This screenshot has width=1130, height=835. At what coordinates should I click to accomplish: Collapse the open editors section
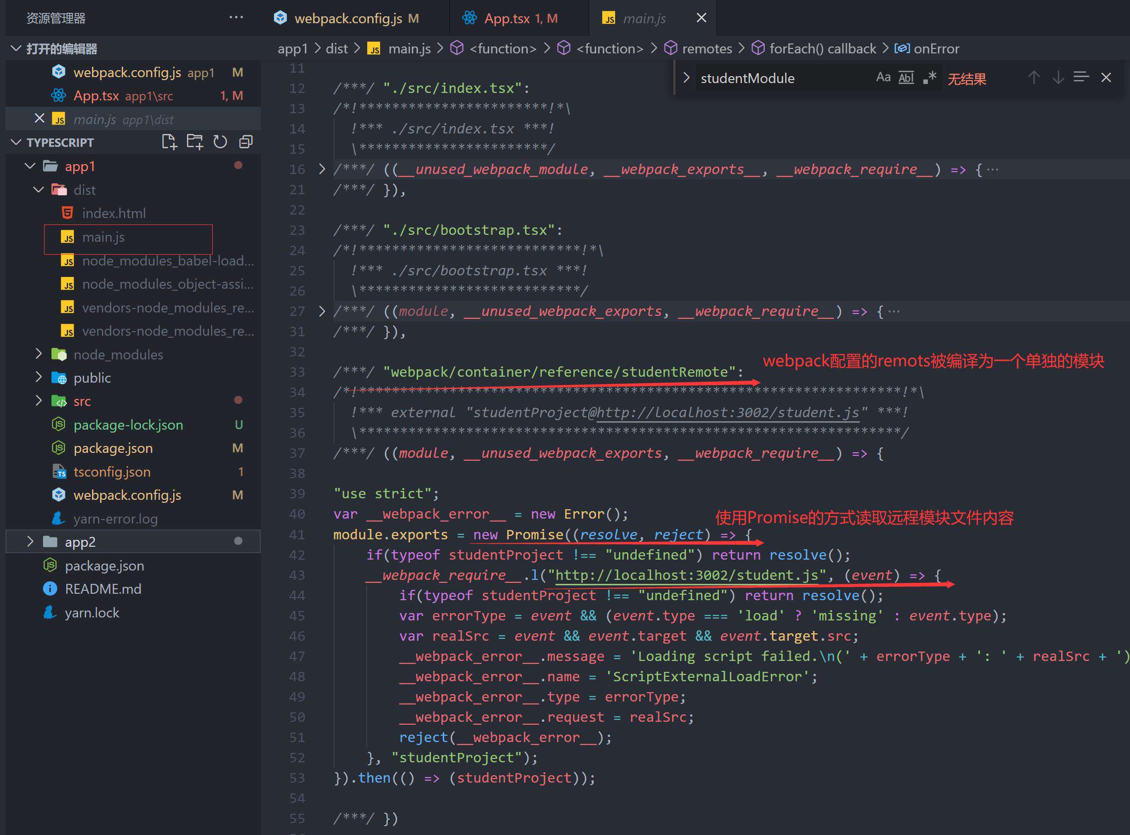point(16,48)
